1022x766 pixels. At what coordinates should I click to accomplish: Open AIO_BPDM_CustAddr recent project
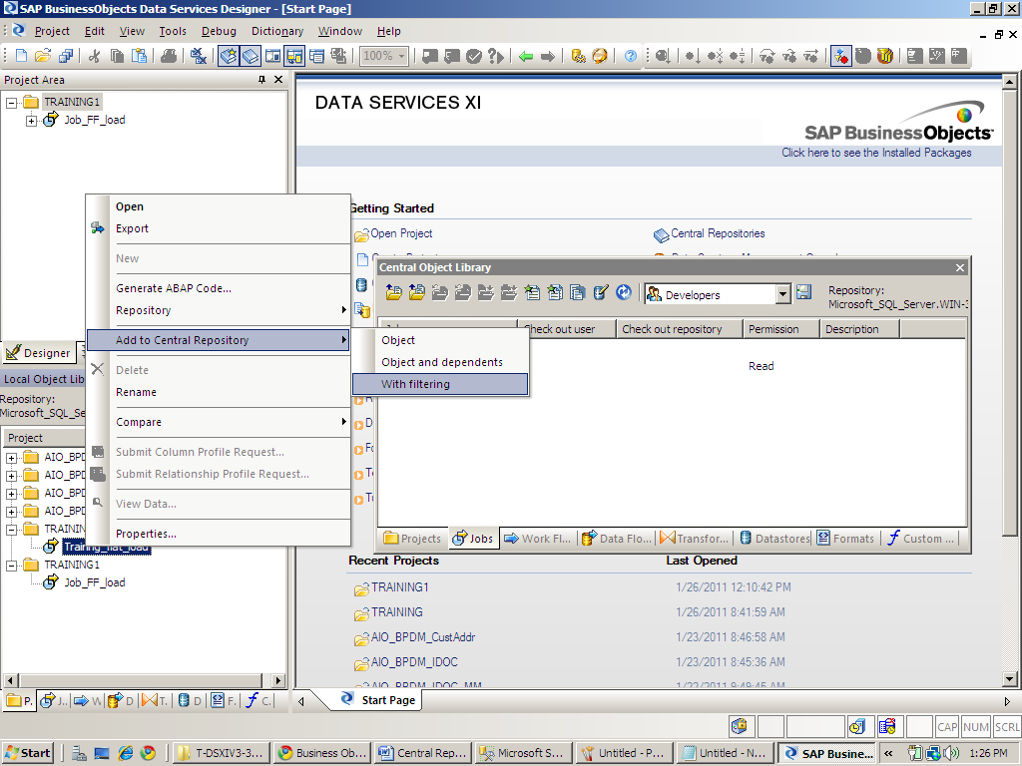pyautogui.click(x=423, y=637)
